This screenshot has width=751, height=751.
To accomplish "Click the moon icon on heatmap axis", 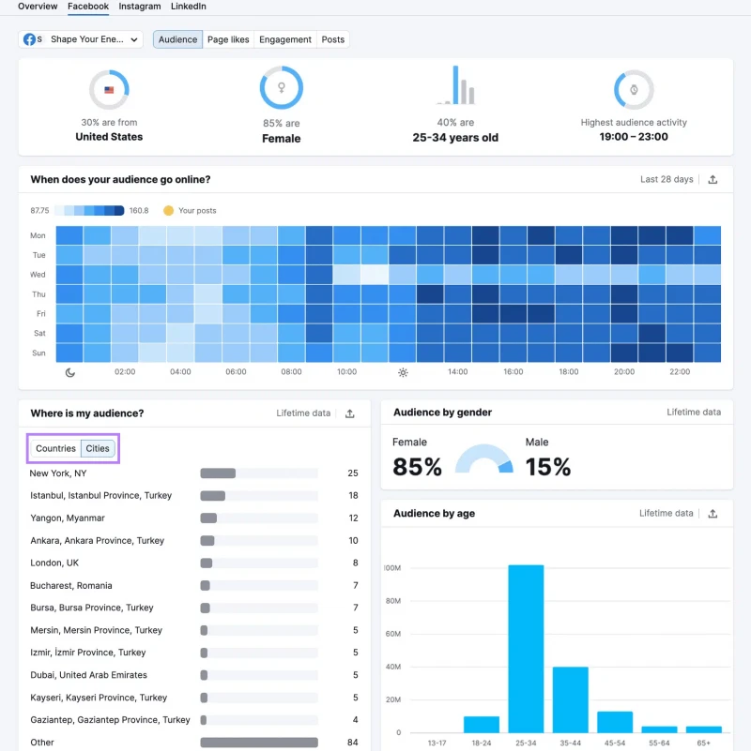I will 70,372.
